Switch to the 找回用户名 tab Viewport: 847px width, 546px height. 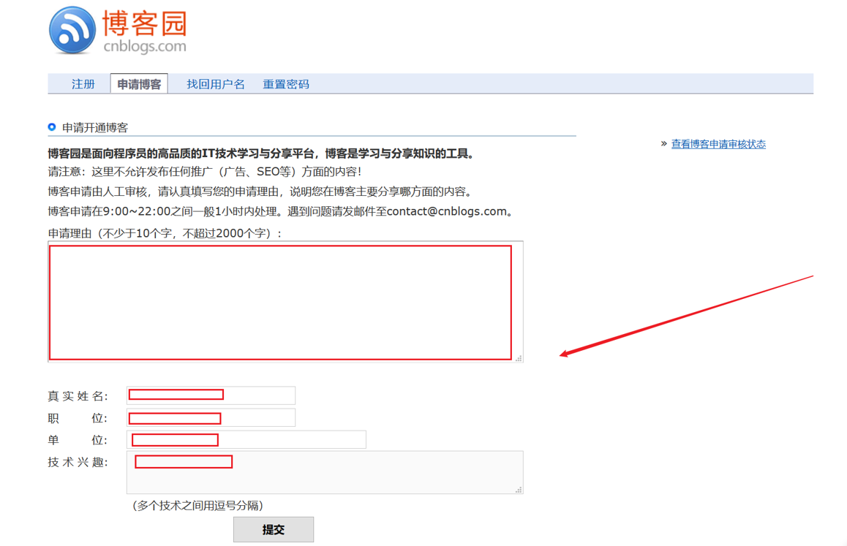tap(216, 84)
